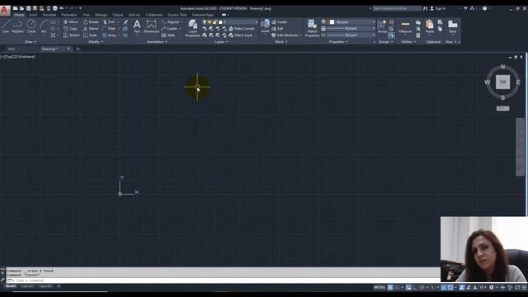Toggle Object Snap in status bar
The width and height of the screenshot is (528, 297).
[450, 287]
